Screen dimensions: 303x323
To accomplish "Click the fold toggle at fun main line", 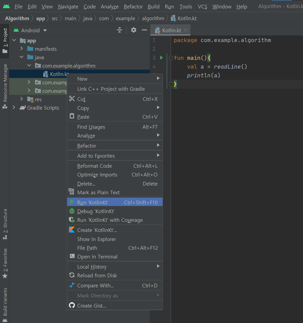I will coord(171,58).
